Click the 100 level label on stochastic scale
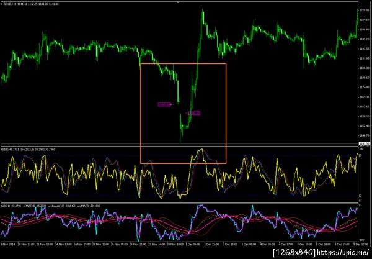This screenshot has height=259, width=372. pos(361,148)
